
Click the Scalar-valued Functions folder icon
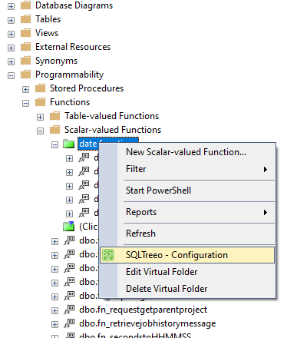click(x=54, y=129)
